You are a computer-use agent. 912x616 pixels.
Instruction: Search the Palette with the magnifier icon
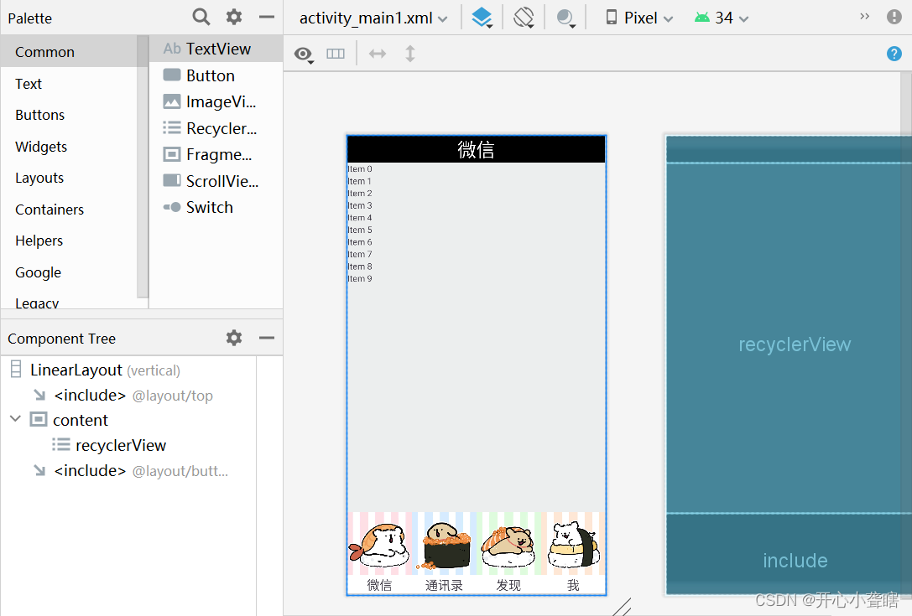201,17
